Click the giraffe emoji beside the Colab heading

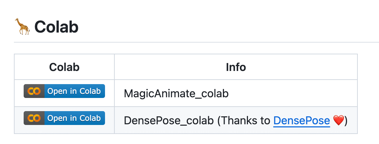pyautogui.click(x=22, y=27)
